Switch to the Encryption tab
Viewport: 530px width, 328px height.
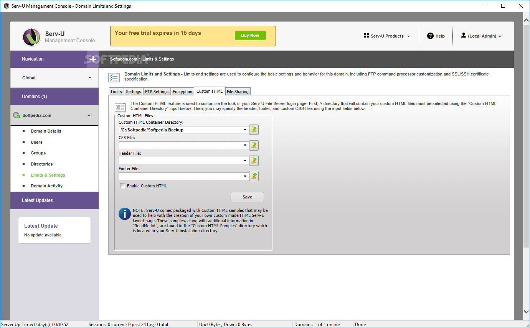click(x=182, y=92)
